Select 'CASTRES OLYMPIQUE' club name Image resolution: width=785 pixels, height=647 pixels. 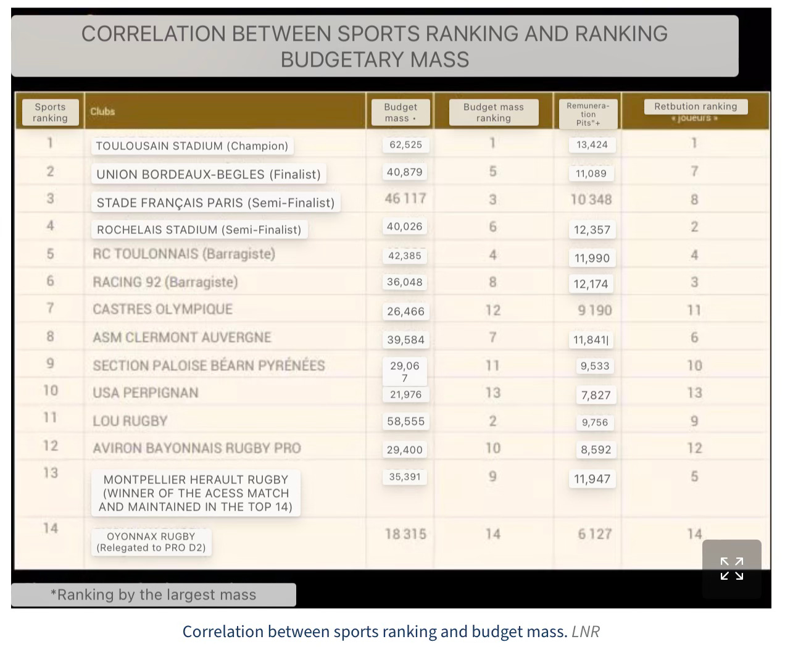point(163,309)
